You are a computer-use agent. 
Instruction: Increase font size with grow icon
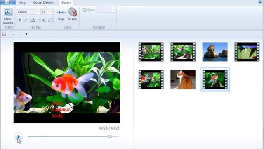43,20
